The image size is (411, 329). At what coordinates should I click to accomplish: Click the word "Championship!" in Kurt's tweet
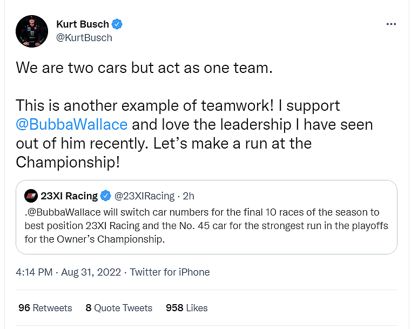pyautogui.click(x=68, y=162)
